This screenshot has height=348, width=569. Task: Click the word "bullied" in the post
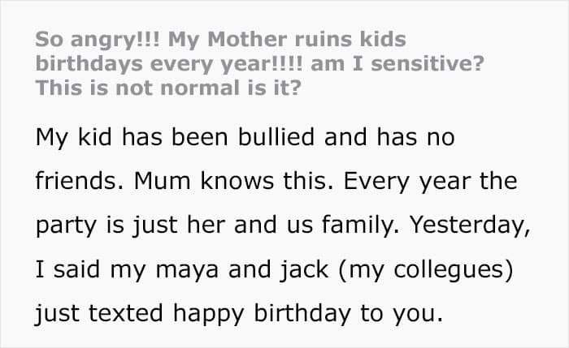[276, 137]
